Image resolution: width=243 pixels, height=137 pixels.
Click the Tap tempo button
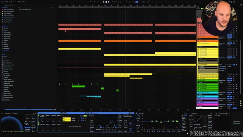tap(2, 2)
